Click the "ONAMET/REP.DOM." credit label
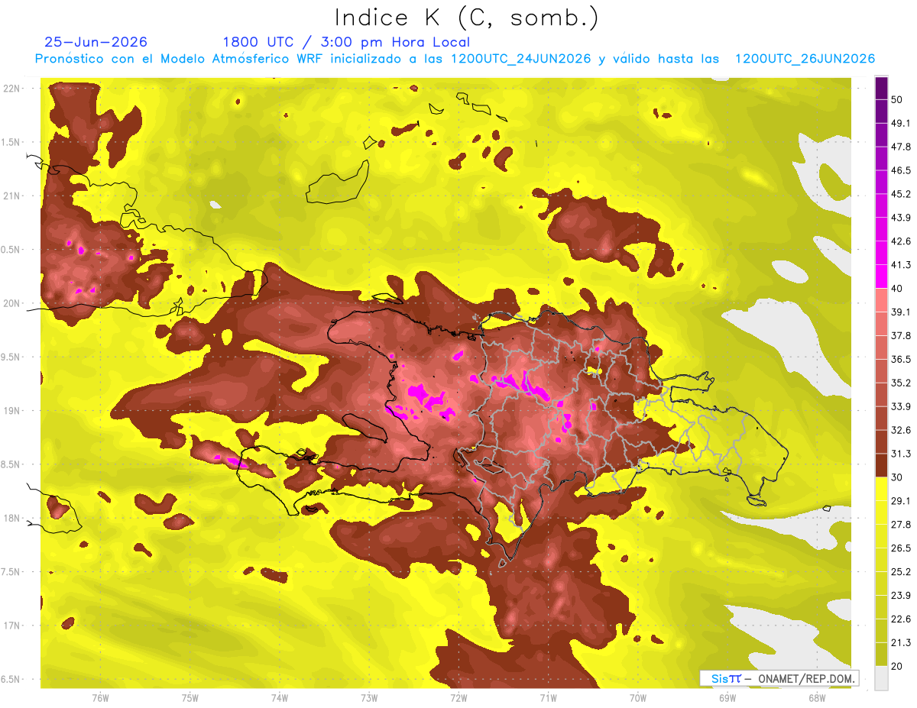This screenshot has height=708, width=917. pyautogui.click(x=806, y=678)
